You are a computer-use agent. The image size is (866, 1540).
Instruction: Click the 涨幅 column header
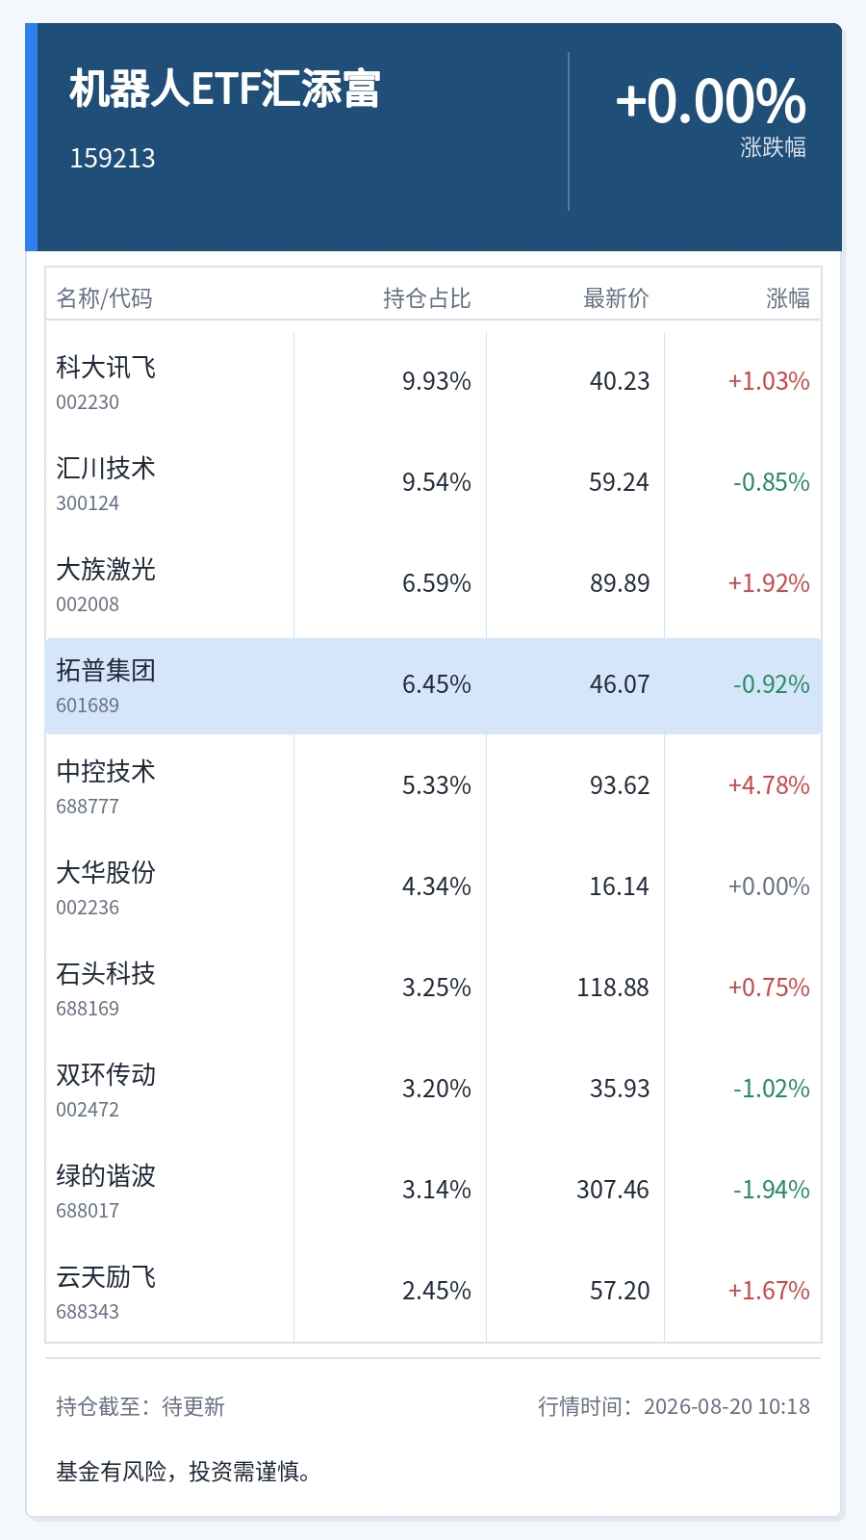788,298
